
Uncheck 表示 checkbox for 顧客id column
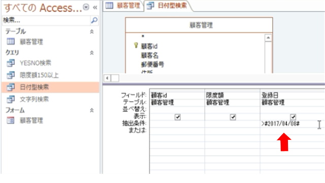[x=177, y=117]
